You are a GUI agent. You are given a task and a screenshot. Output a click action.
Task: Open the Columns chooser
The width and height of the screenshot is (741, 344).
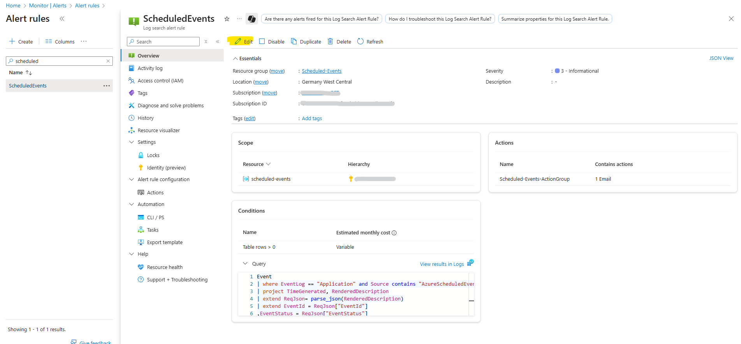tap(60, 42)
